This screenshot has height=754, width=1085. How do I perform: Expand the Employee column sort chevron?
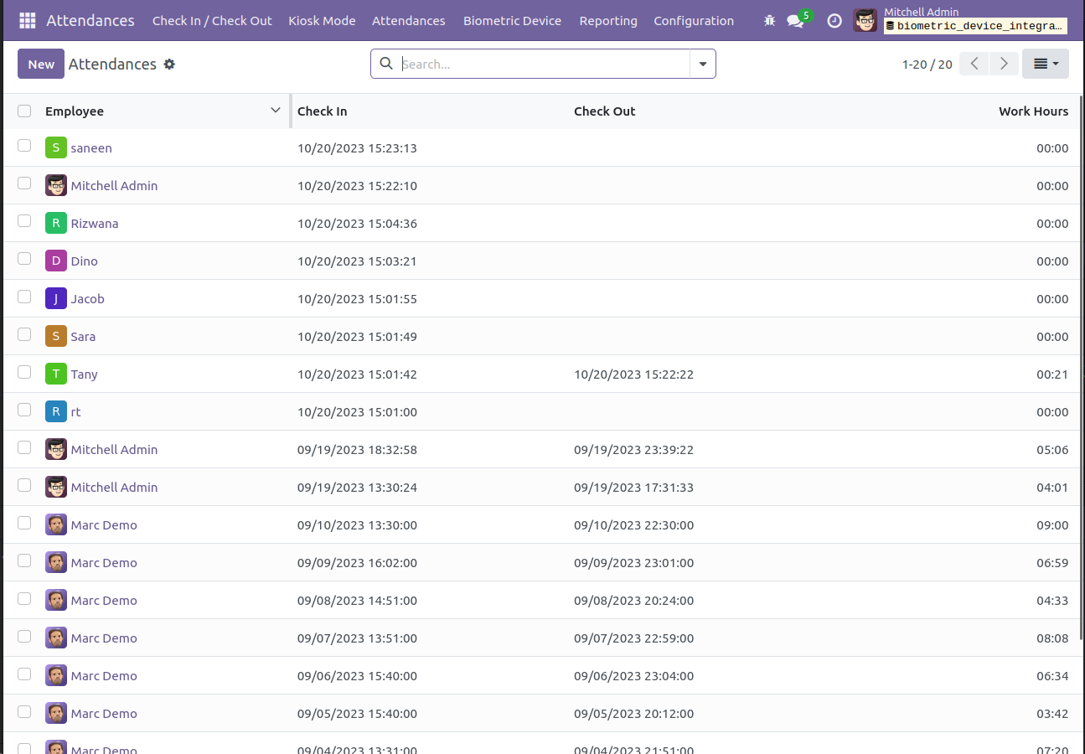point(276,111)
